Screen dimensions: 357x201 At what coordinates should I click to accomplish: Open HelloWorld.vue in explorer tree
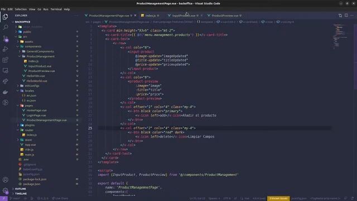pyautogui.click(x=37, y=81)
